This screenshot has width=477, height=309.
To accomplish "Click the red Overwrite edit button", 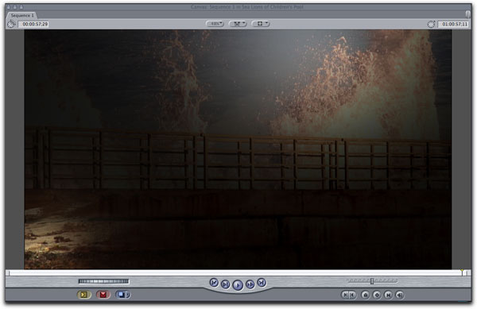I will pyautogui.click(x=103, y=295).
